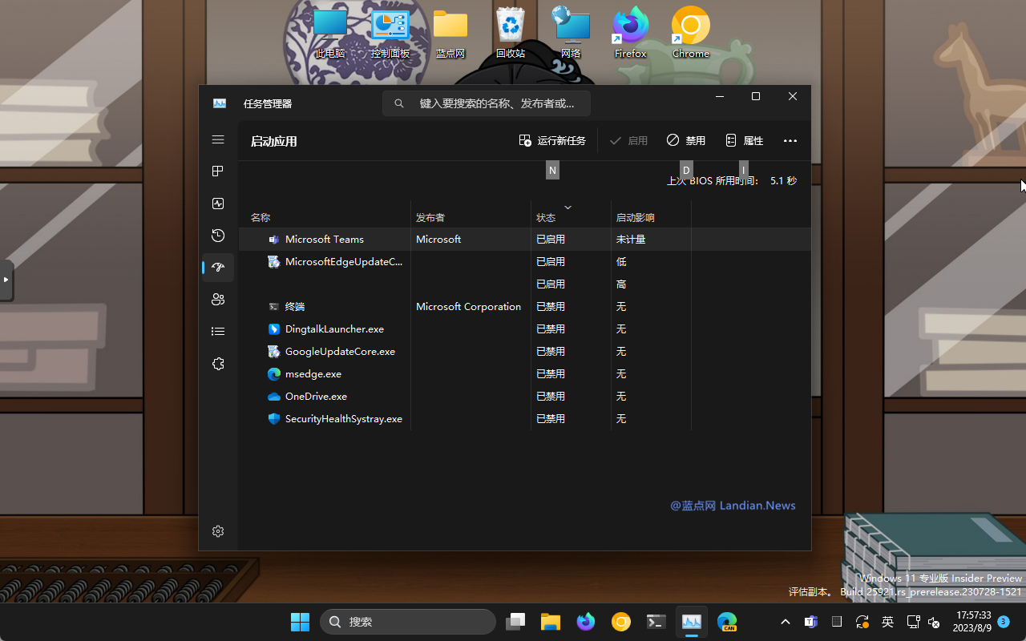
Task: Open the clock and date flyout
Action: pyautogui.click(x=973, y=622)
